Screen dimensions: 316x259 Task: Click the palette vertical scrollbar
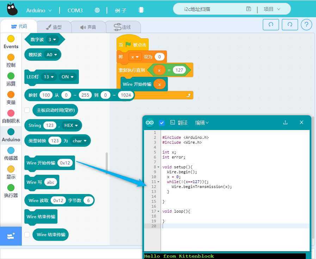107,162
